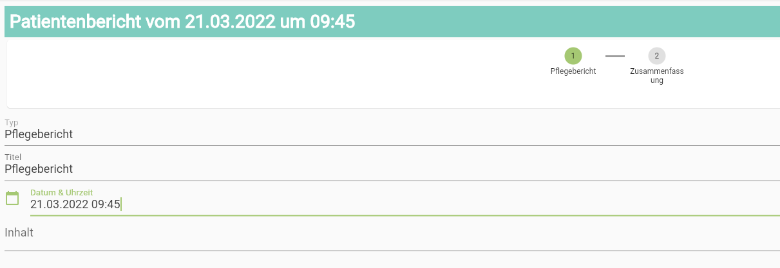Go to step 2 circle
Screen dimensions: 780x268
[x=656, y=56]
